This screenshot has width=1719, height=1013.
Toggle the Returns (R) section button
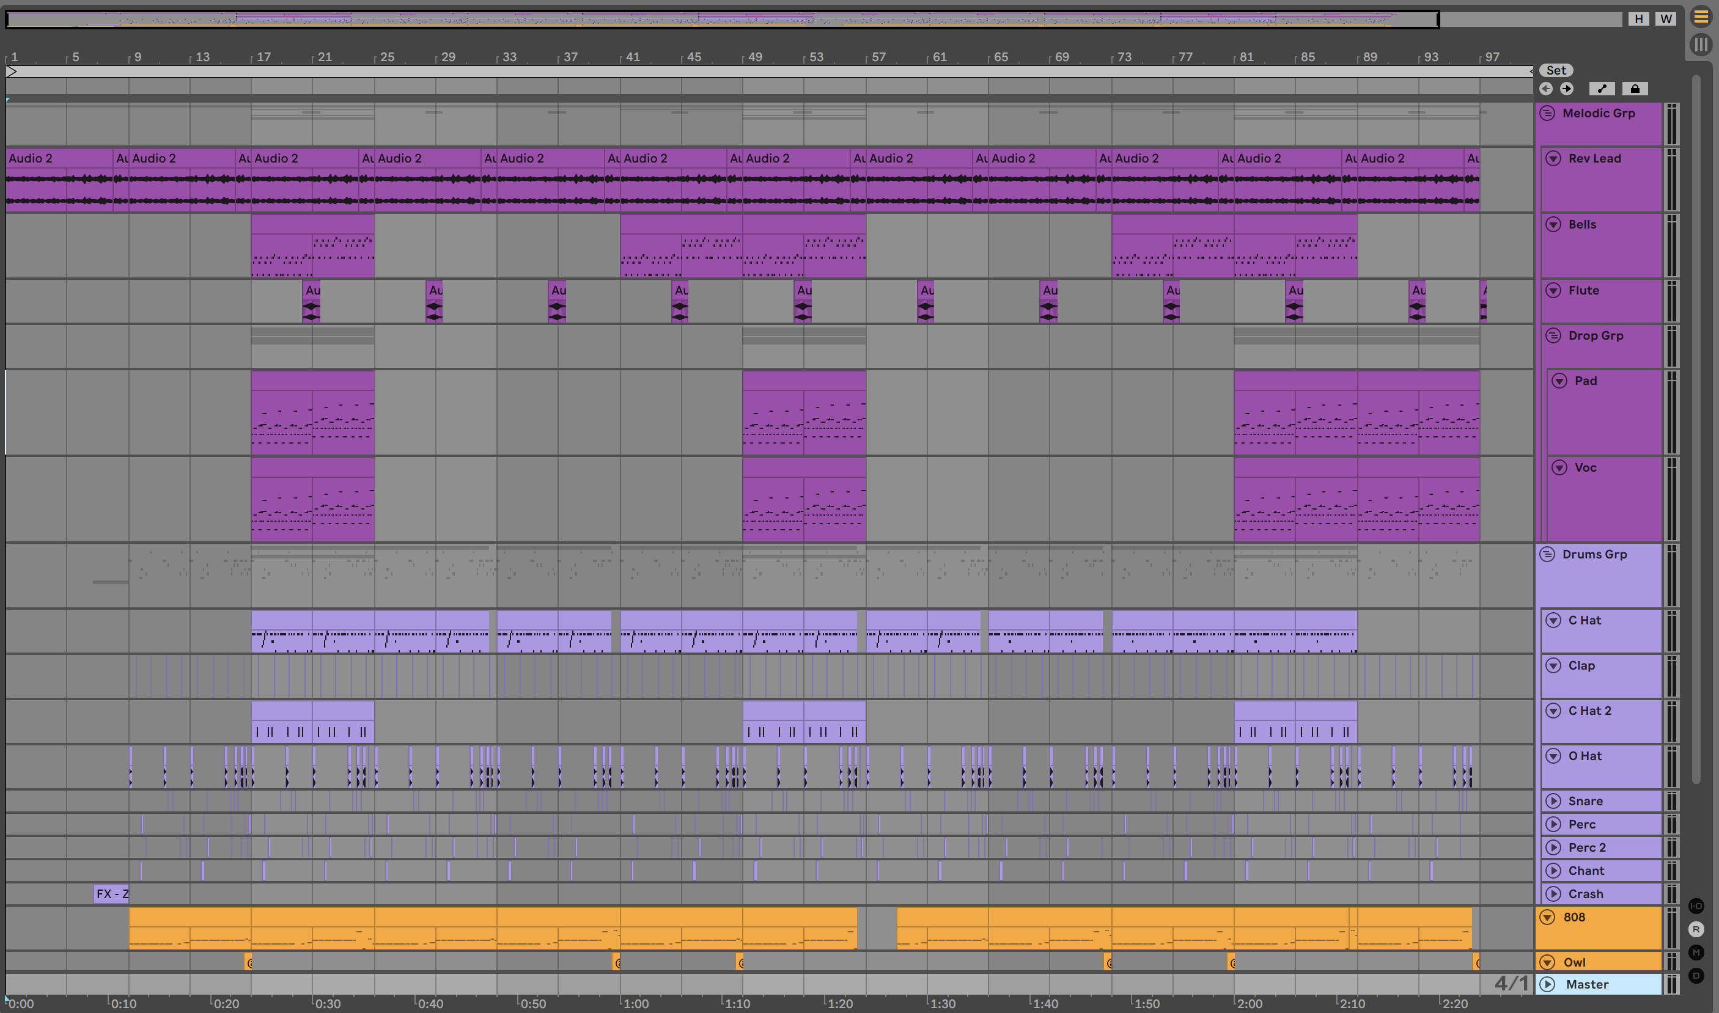1696,929
